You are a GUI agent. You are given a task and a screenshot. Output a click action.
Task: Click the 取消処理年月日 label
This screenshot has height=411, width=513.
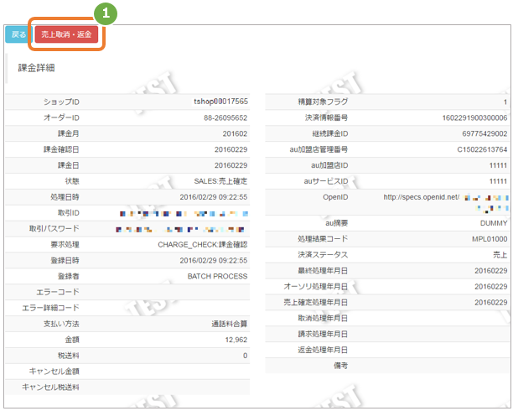coord(323,319)
